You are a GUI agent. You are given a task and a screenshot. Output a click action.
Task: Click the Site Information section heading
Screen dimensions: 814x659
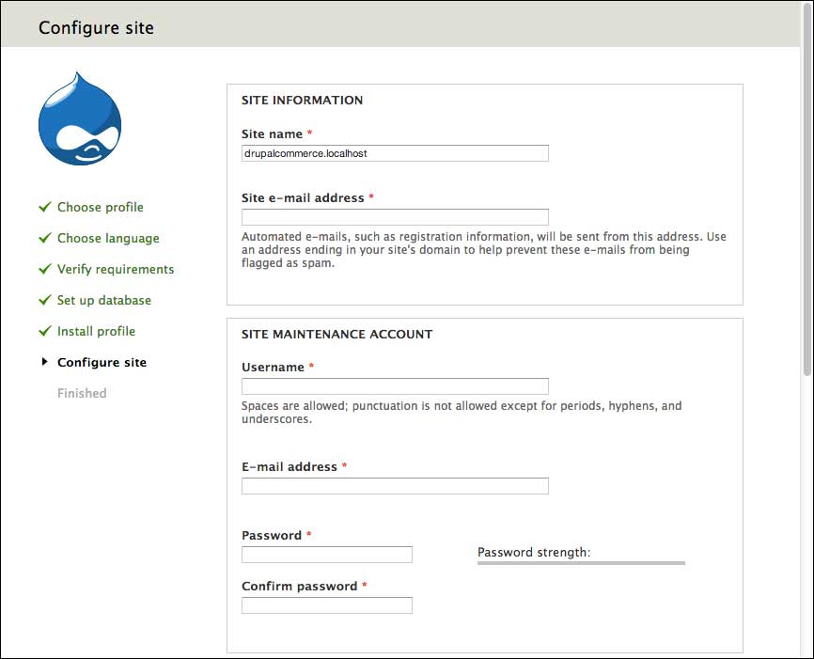[x=302, y=100]
